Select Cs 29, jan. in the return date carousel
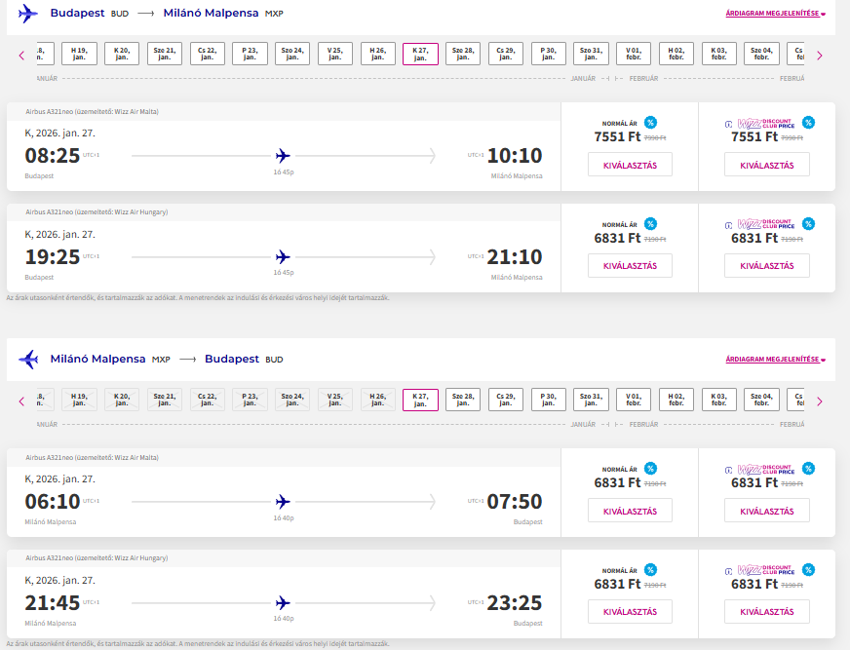Viewport: 850px width, 650px height. (x=506, y=401)
